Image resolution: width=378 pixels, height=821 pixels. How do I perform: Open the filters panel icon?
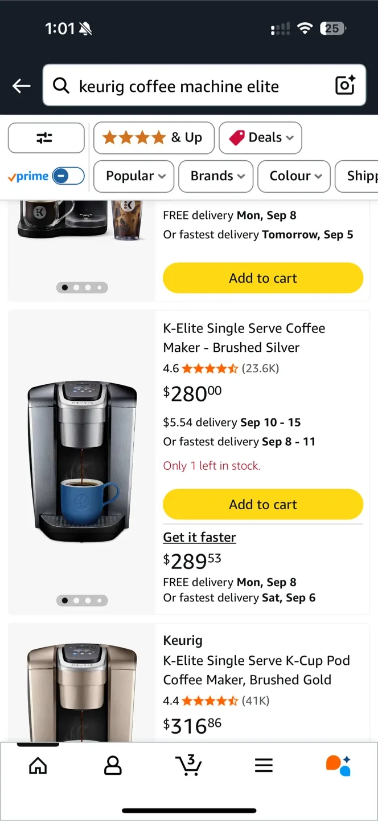click(46, 137)
